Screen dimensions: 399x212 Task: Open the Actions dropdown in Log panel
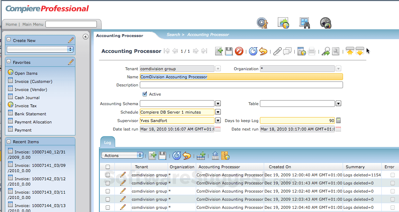tap(122, 156)
